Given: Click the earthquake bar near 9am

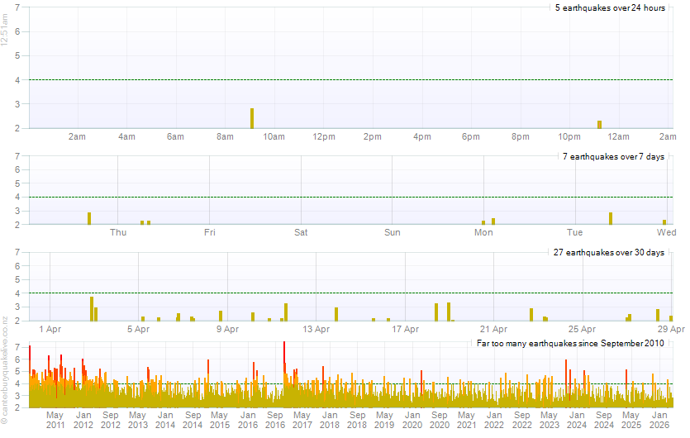Looking at the screenshot, I should pos(252,118).
